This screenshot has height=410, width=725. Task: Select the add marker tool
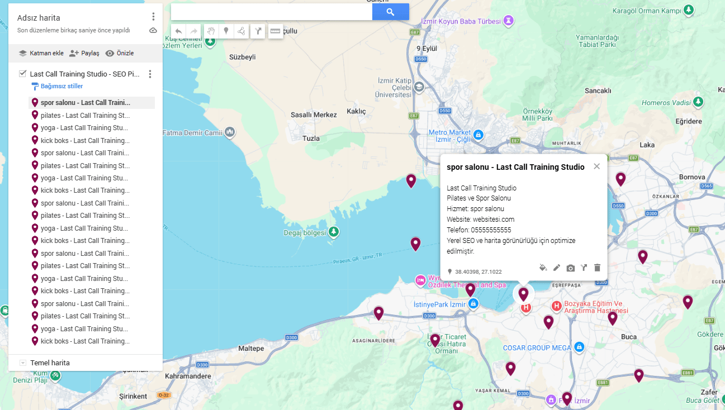[226, 31]
